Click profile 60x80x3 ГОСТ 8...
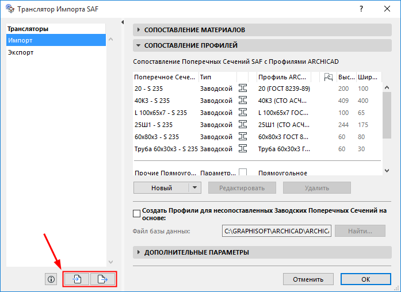Image resolution: width=401 pixels, height=292 pixels. (x=283, y=137)
